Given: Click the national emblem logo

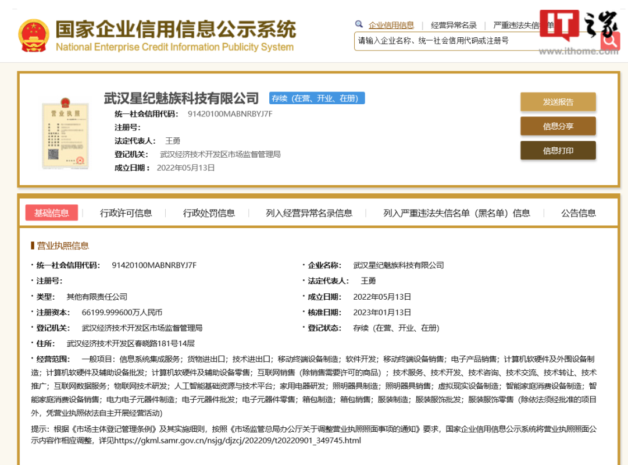Looking at the screenshot, I should (x=34, y=36).
